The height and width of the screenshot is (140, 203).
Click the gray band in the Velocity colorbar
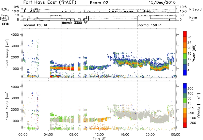tap(185, 105)
